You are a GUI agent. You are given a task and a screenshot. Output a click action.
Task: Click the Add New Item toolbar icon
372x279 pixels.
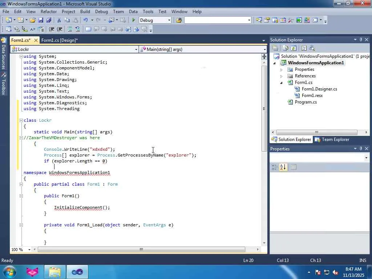tap(21, 20)
